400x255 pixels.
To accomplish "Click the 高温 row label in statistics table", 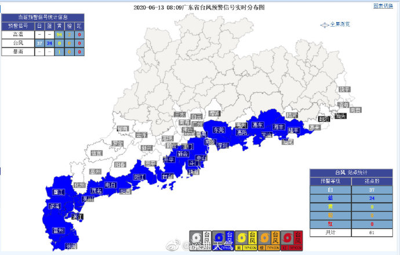I will tap(18, 35).
